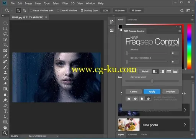The width and height of the screenshot is (196, 139).
Task: Open the search icon in options bar
Action: point(182,10)
